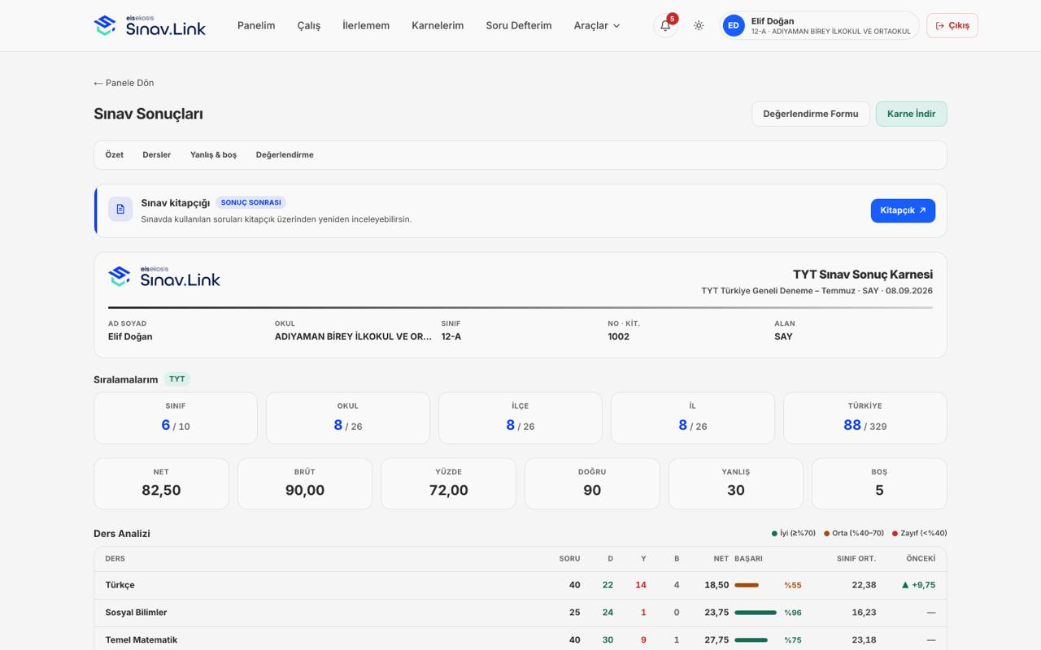Click the Sosyal Bilimler success progress bar
The width and height of the screenshot is (1041, 650).
point(755,613)
